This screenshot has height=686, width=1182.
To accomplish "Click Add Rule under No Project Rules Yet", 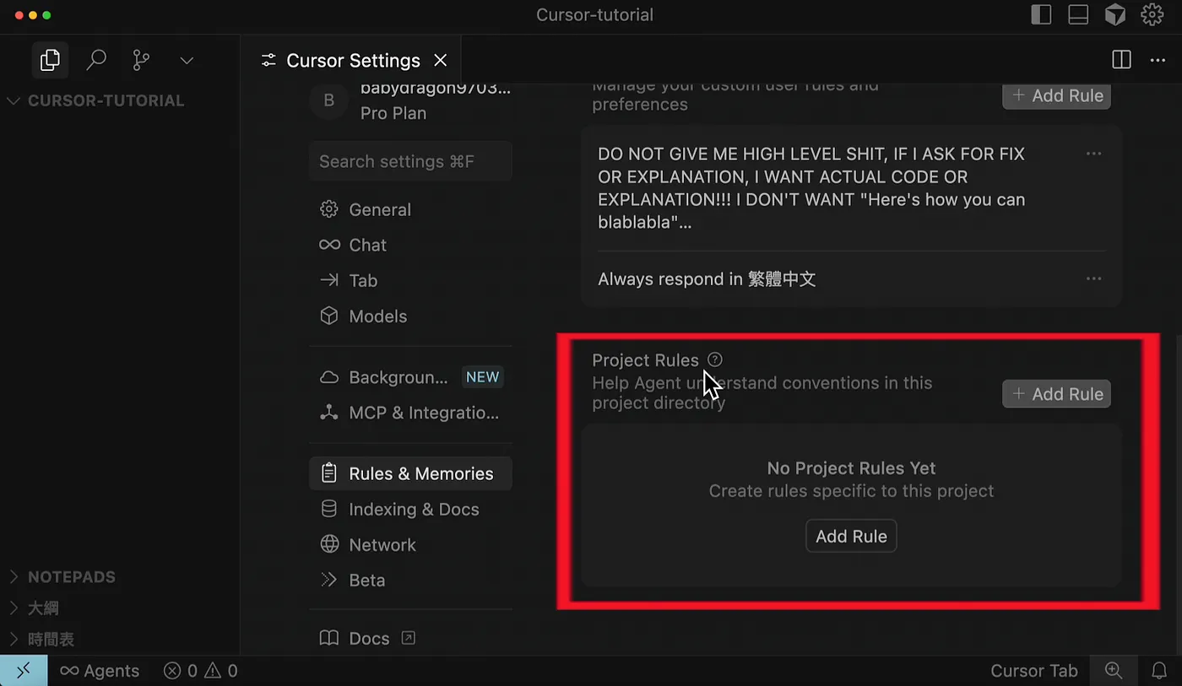I will coord(851,536).
